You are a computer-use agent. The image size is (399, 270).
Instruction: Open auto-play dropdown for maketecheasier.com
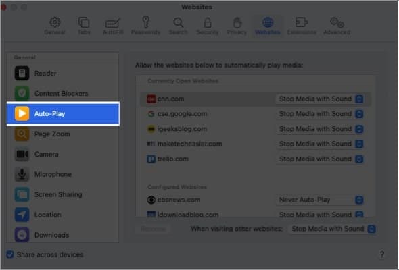(320, 144)
